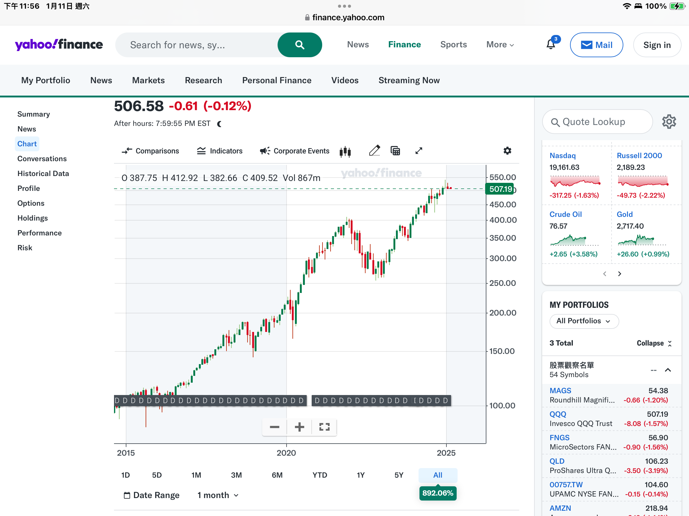Open the Crude Oil quote

tap(566, 214)
